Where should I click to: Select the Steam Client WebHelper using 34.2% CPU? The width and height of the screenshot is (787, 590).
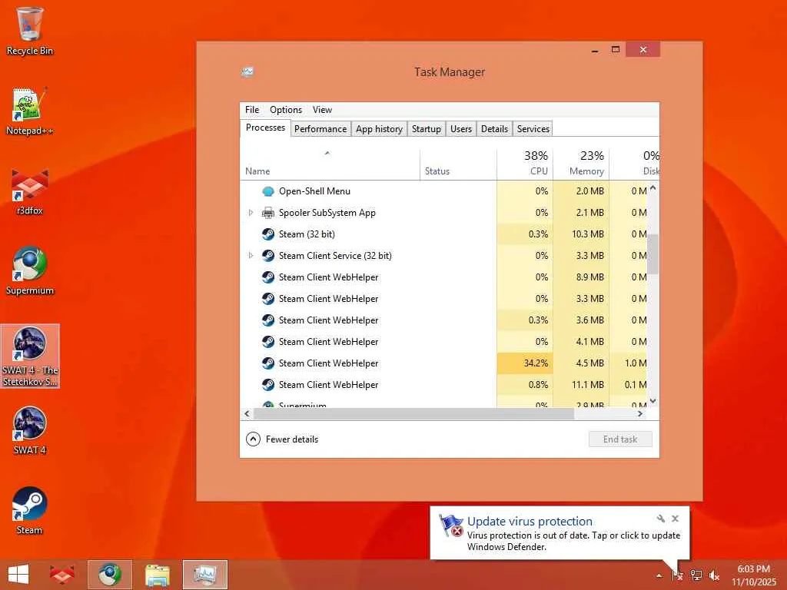[443, 363]
